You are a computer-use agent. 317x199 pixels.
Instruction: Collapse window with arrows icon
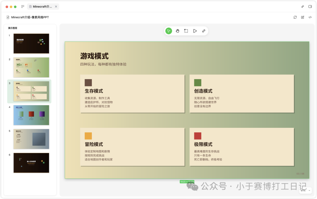point(303,7)
